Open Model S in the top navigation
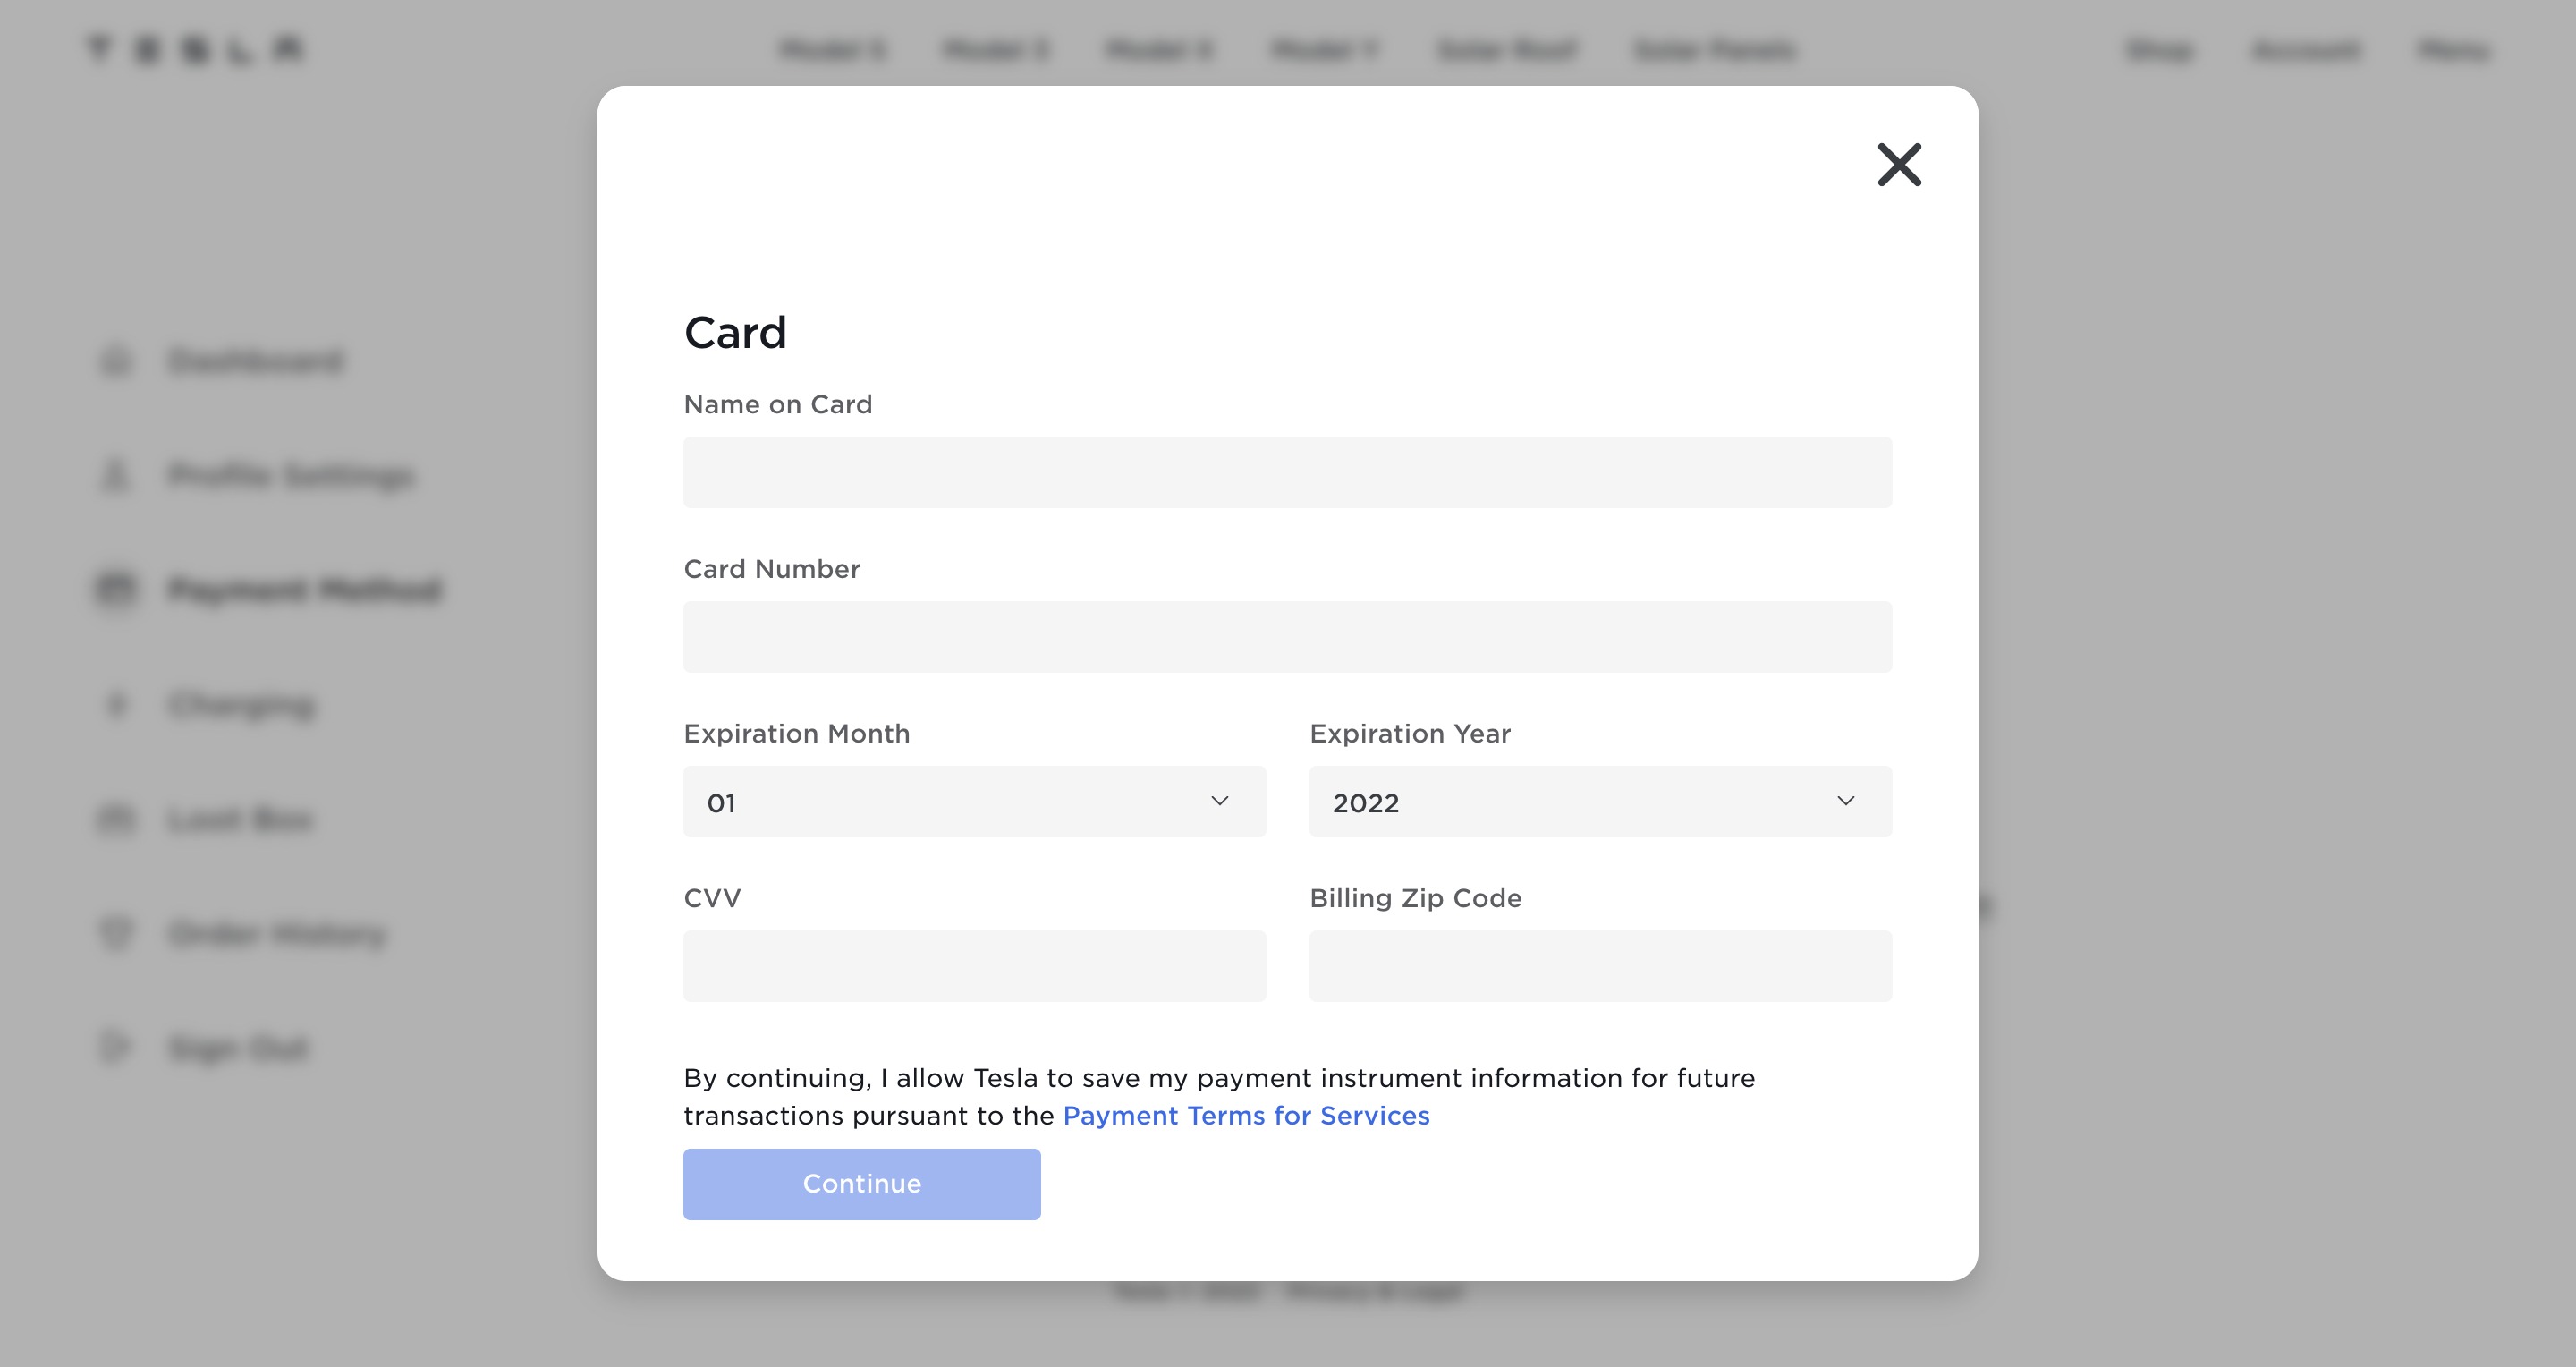 [x=832, y=49]
